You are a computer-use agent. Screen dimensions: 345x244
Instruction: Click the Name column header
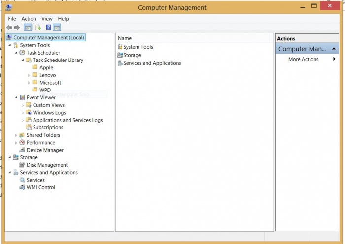pyautogui.click(x=125, y=38)
